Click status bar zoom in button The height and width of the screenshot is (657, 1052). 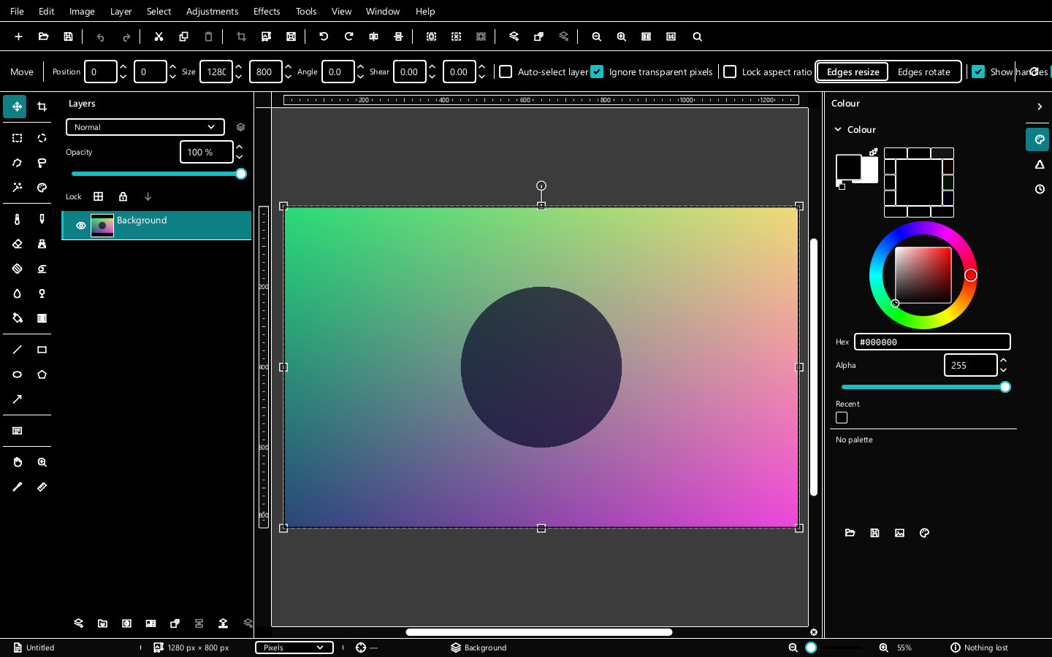click(x=883, y=648)
